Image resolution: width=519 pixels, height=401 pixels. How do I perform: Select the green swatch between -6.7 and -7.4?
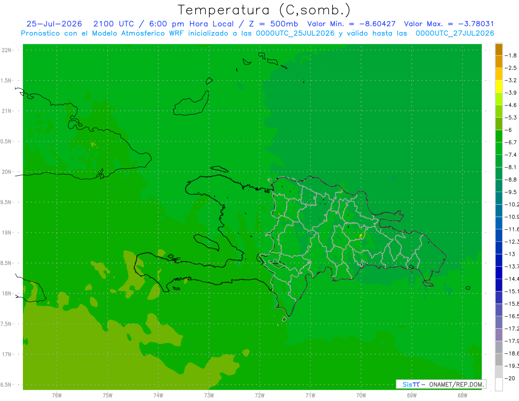[x=499, y=148]
